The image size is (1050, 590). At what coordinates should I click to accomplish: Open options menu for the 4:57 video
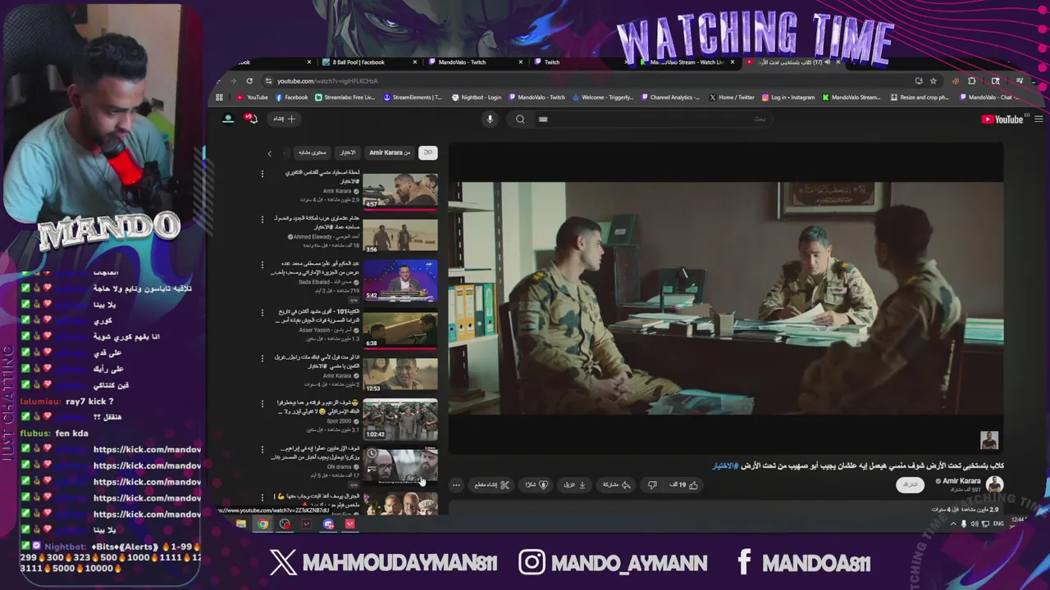[x=262, y=174]
